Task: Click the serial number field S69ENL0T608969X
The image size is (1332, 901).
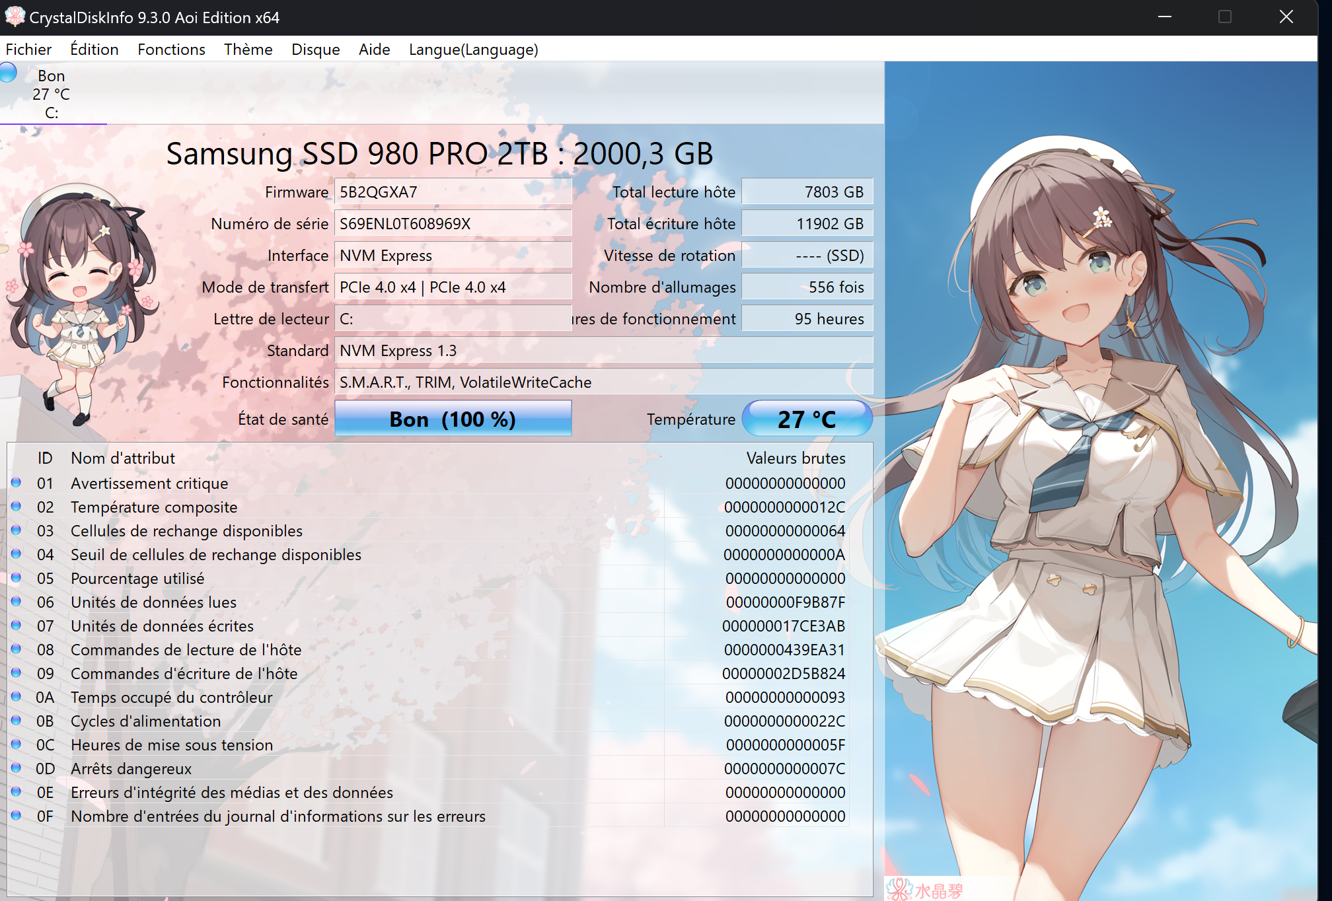Action: tap(453, 224)
